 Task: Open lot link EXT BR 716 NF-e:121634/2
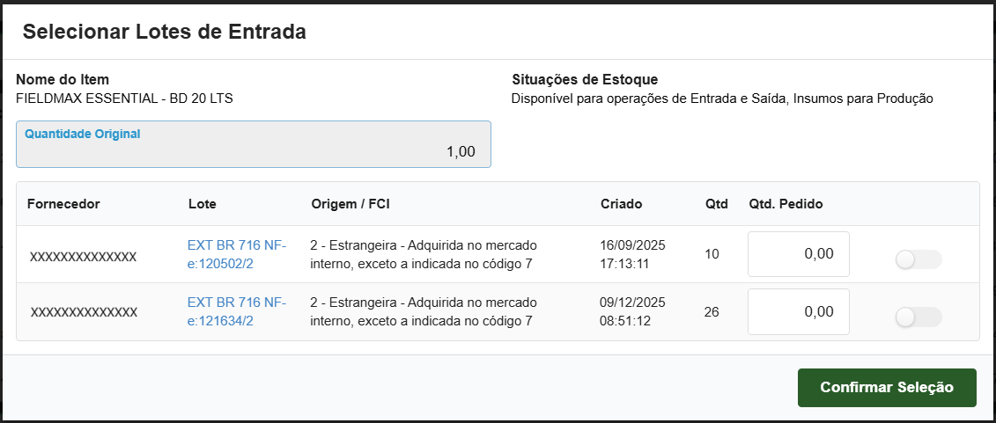point(237,311)
